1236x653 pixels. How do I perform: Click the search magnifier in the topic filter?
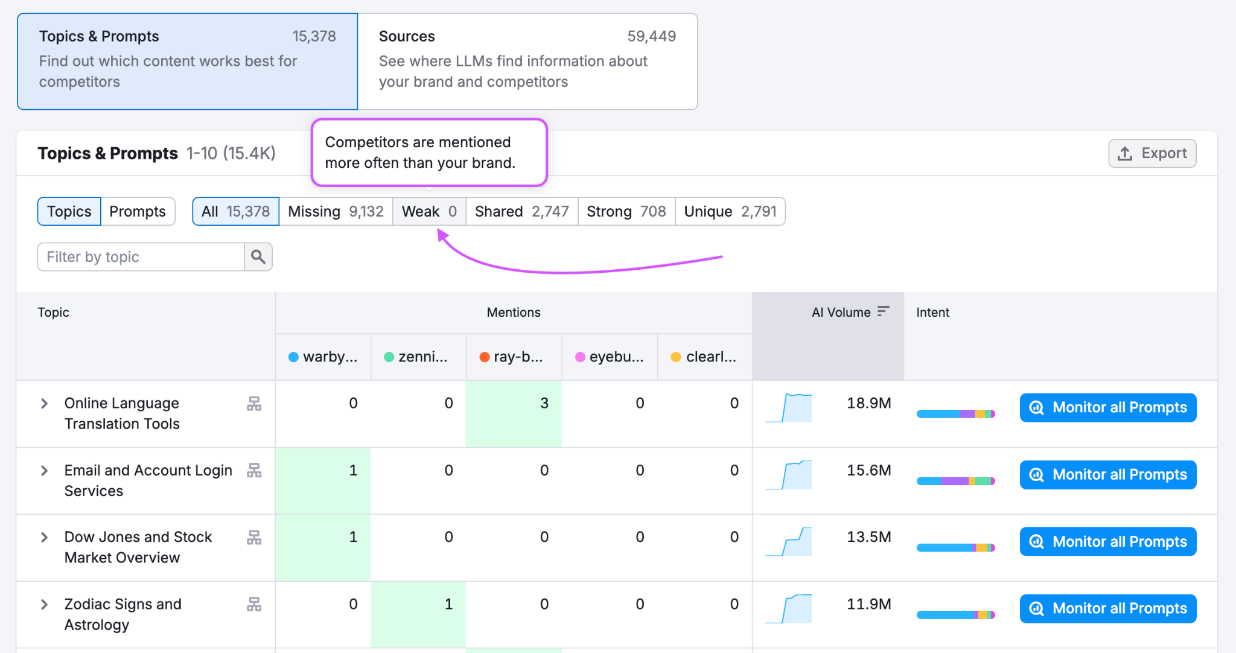click(258, 256)
